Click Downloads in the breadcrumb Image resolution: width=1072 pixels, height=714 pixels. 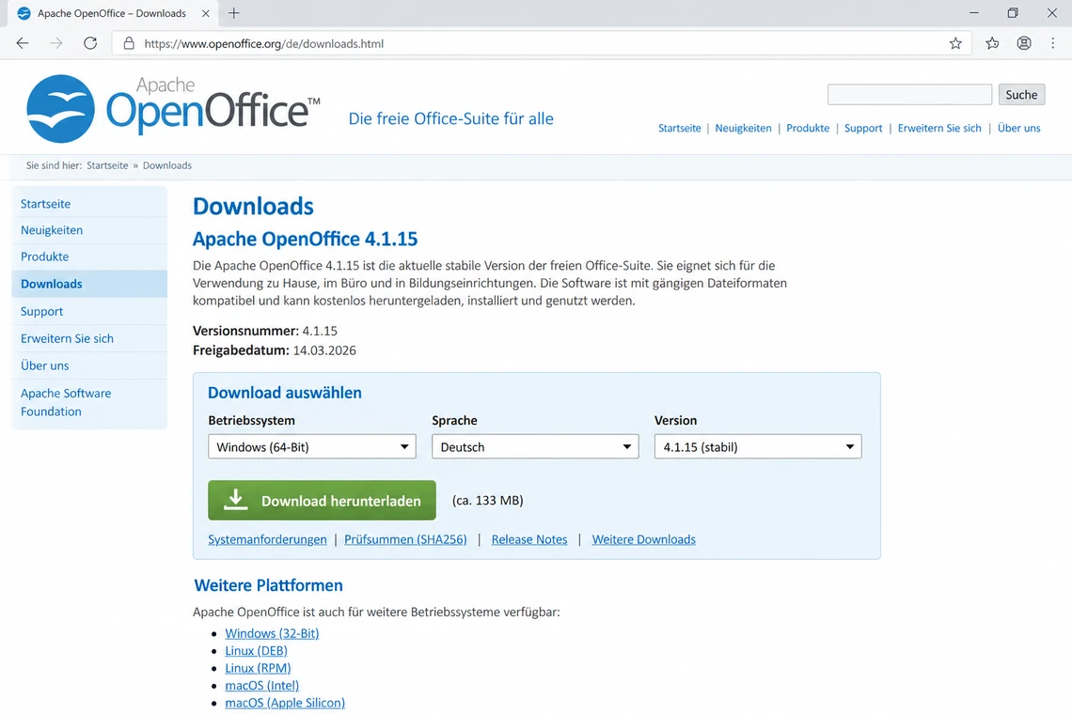tap(166, 165)
